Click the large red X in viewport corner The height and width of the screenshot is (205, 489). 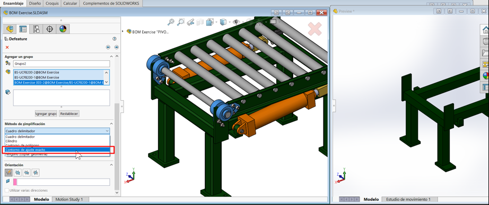coord(315,29)
